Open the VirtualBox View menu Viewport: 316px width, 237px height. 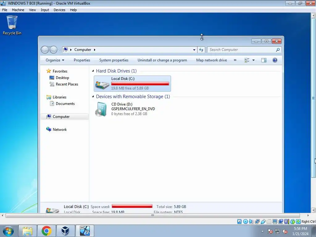(x=32, y=10)
